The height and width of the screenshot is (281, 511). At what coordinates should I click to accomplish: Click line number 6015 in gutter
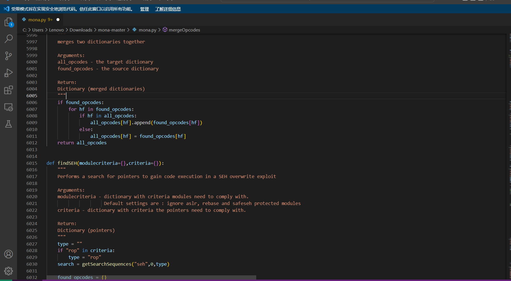pos(32,163)
